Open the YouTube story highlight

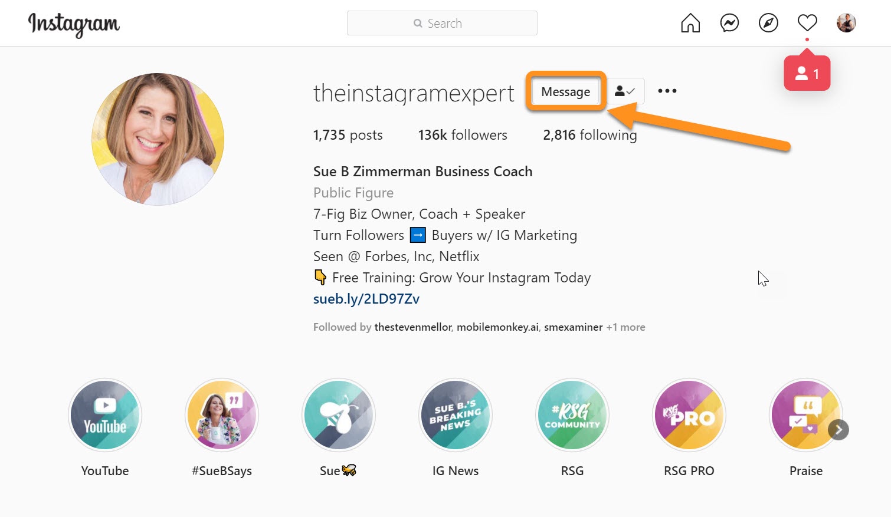[x=105, y=415]
